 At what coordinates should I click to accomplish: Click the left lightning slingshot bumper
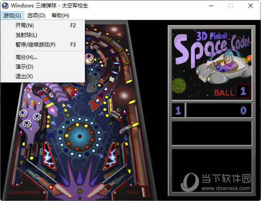click(x=50, y=156)
